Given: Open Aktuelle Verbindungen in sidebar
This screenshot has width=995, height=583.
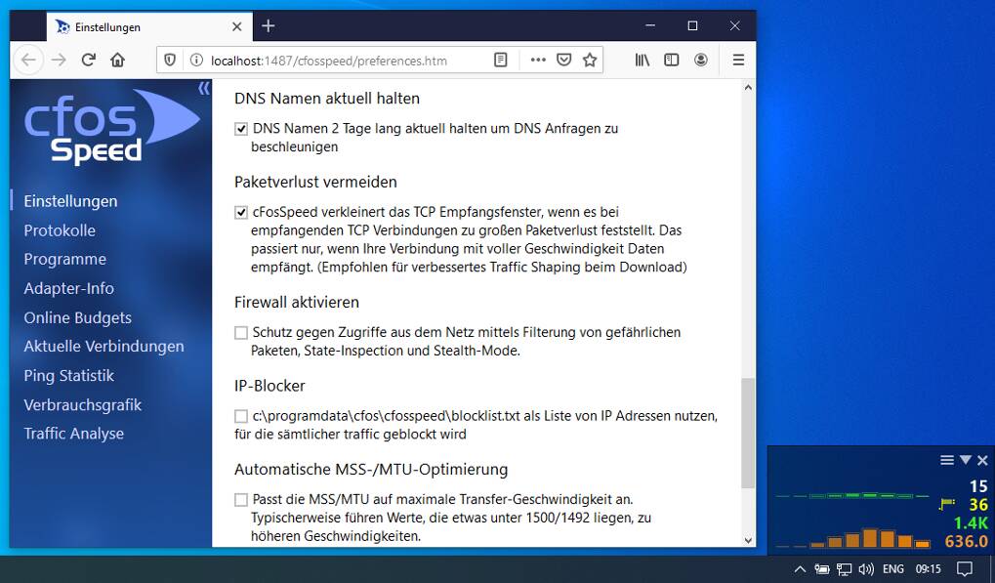Looking at the screenshot, I should [x=104, y=346].
